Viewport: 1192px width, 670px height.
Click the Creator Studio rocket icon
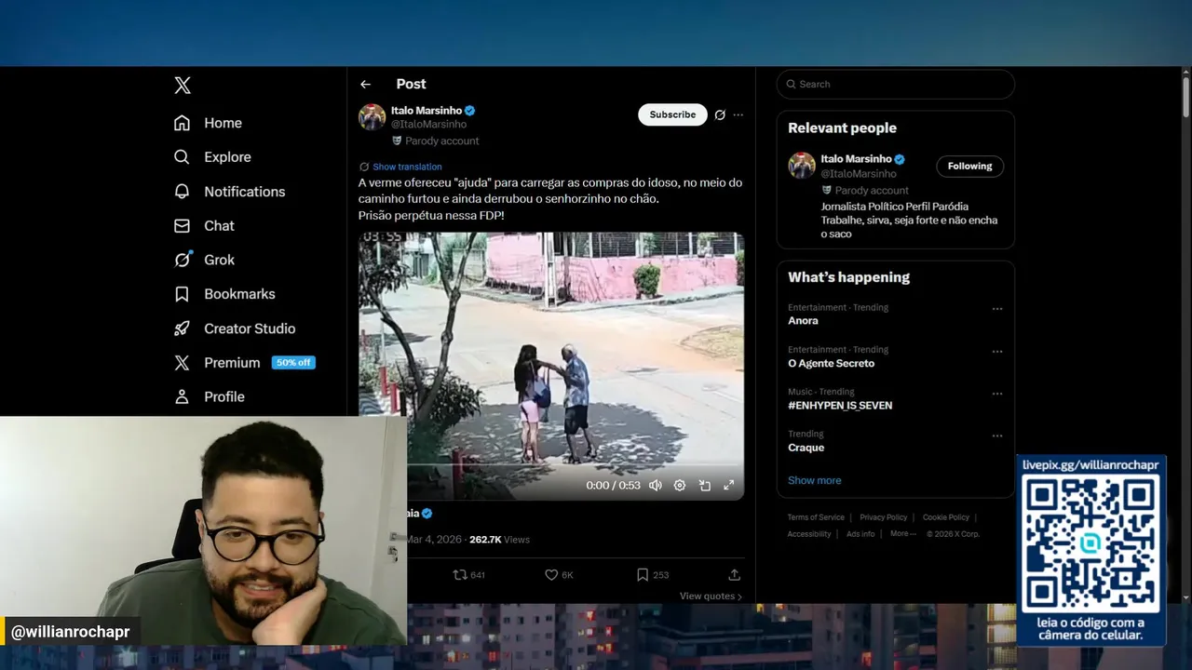[182, 328]
